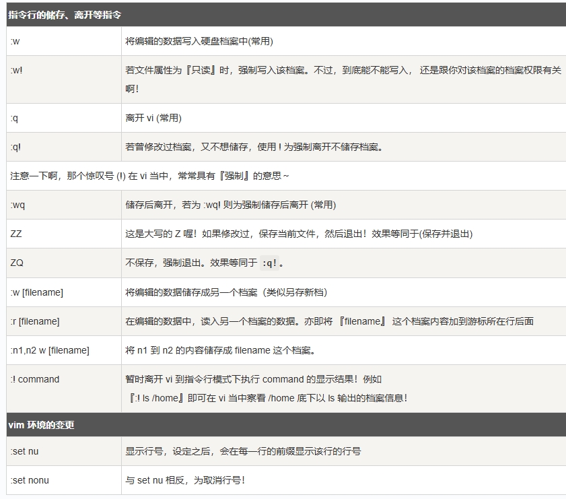Viewport: 566px width, 499px height.
Task: Click the ":wq" command cell
Action: 64,205
